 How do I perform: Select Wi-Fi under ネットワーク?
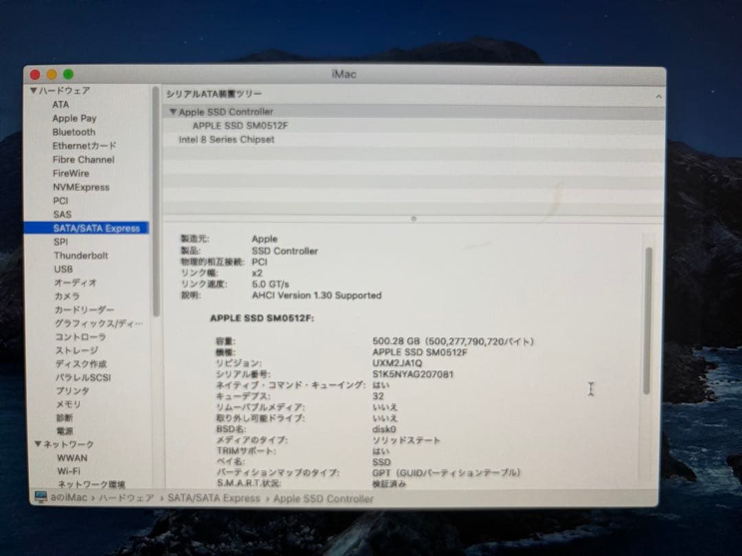(x=69, y=471)
